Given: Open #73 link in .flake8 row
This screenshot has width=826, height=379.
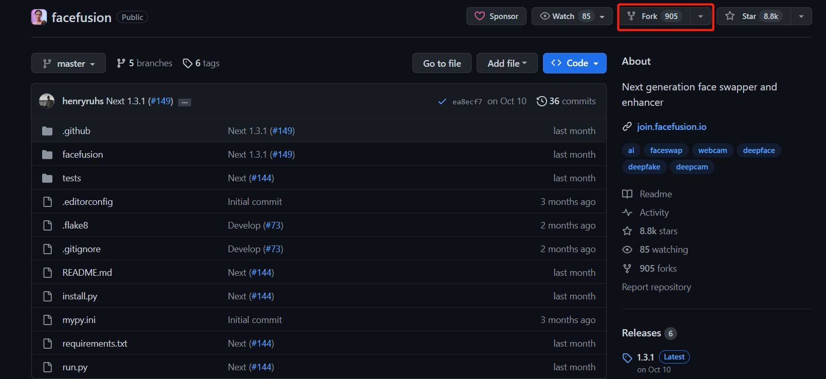Looking at the screenshot, I should pos(273,225).
